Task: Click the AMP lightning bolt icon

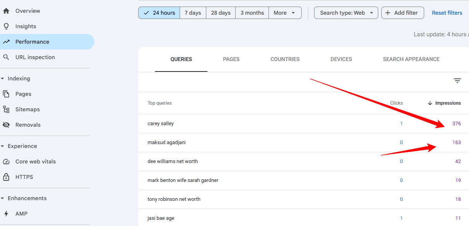Action: coord(6,214)
